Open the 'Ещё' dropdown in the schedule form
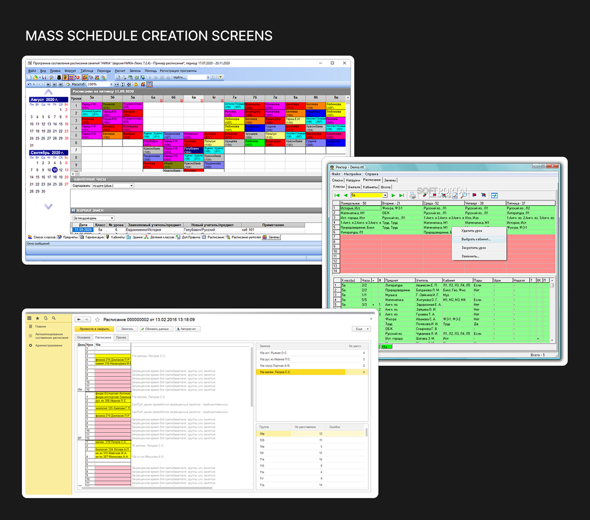This screenshot has width=590, height=520. 361,329
